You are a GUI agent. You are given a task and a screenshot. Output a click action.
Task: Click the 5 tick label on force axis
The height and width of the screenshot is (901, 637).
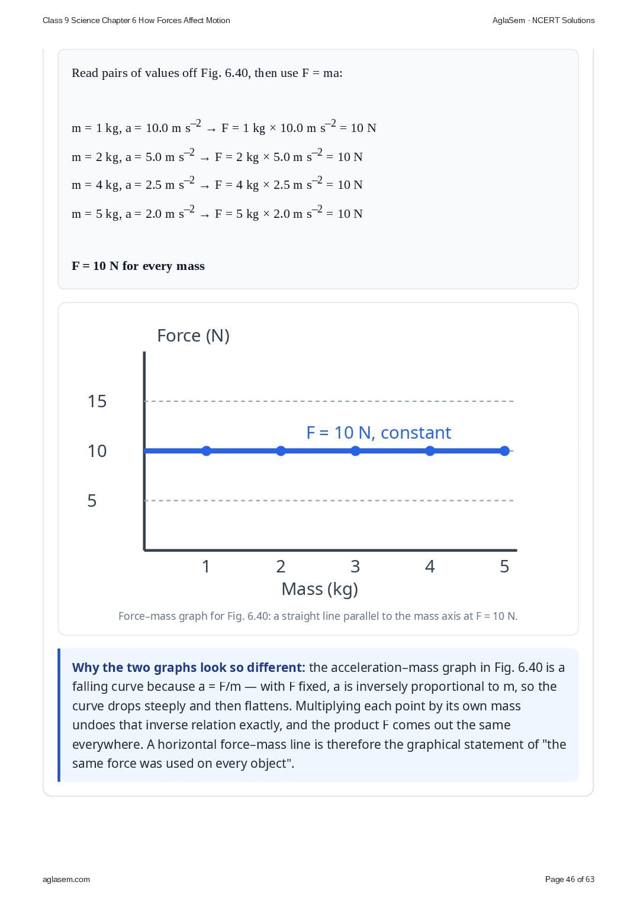[92, 501]
